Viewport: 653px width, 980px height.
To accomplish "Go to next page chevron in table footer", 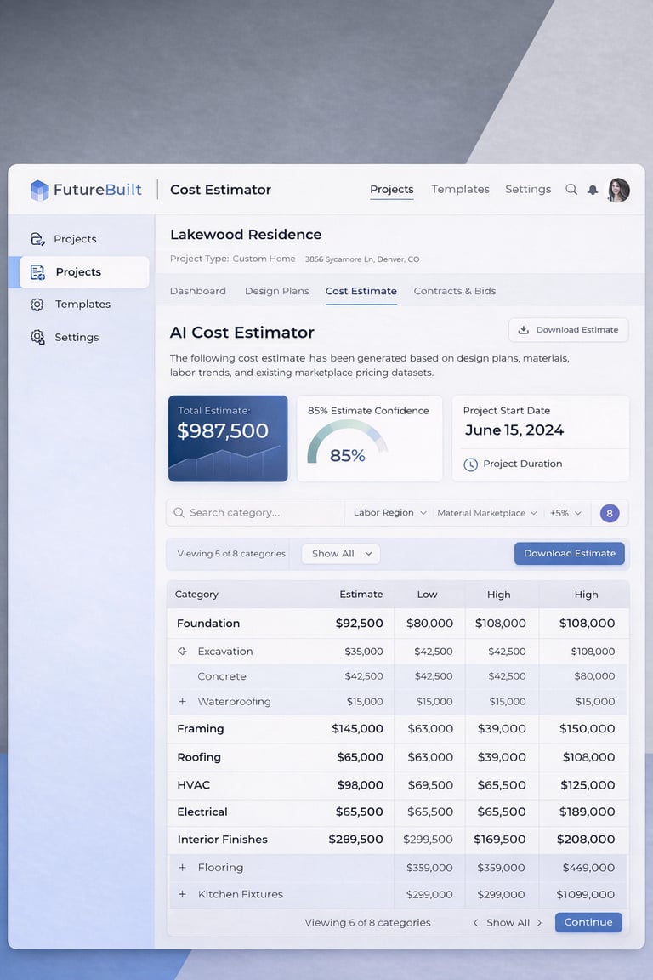I will click(540, 922).
